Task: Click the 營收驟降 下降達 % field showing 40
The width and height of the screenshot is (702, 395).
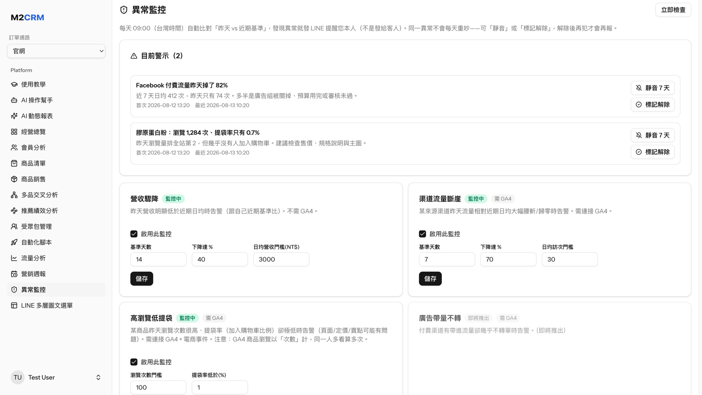Action: 220,259
